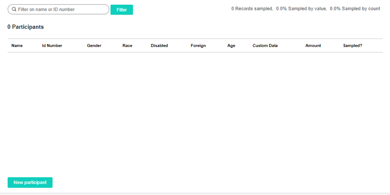Click the "0 Participants" heading
Image resolution: width=390 pixels, height=195 pixels.
coord(25,27)
